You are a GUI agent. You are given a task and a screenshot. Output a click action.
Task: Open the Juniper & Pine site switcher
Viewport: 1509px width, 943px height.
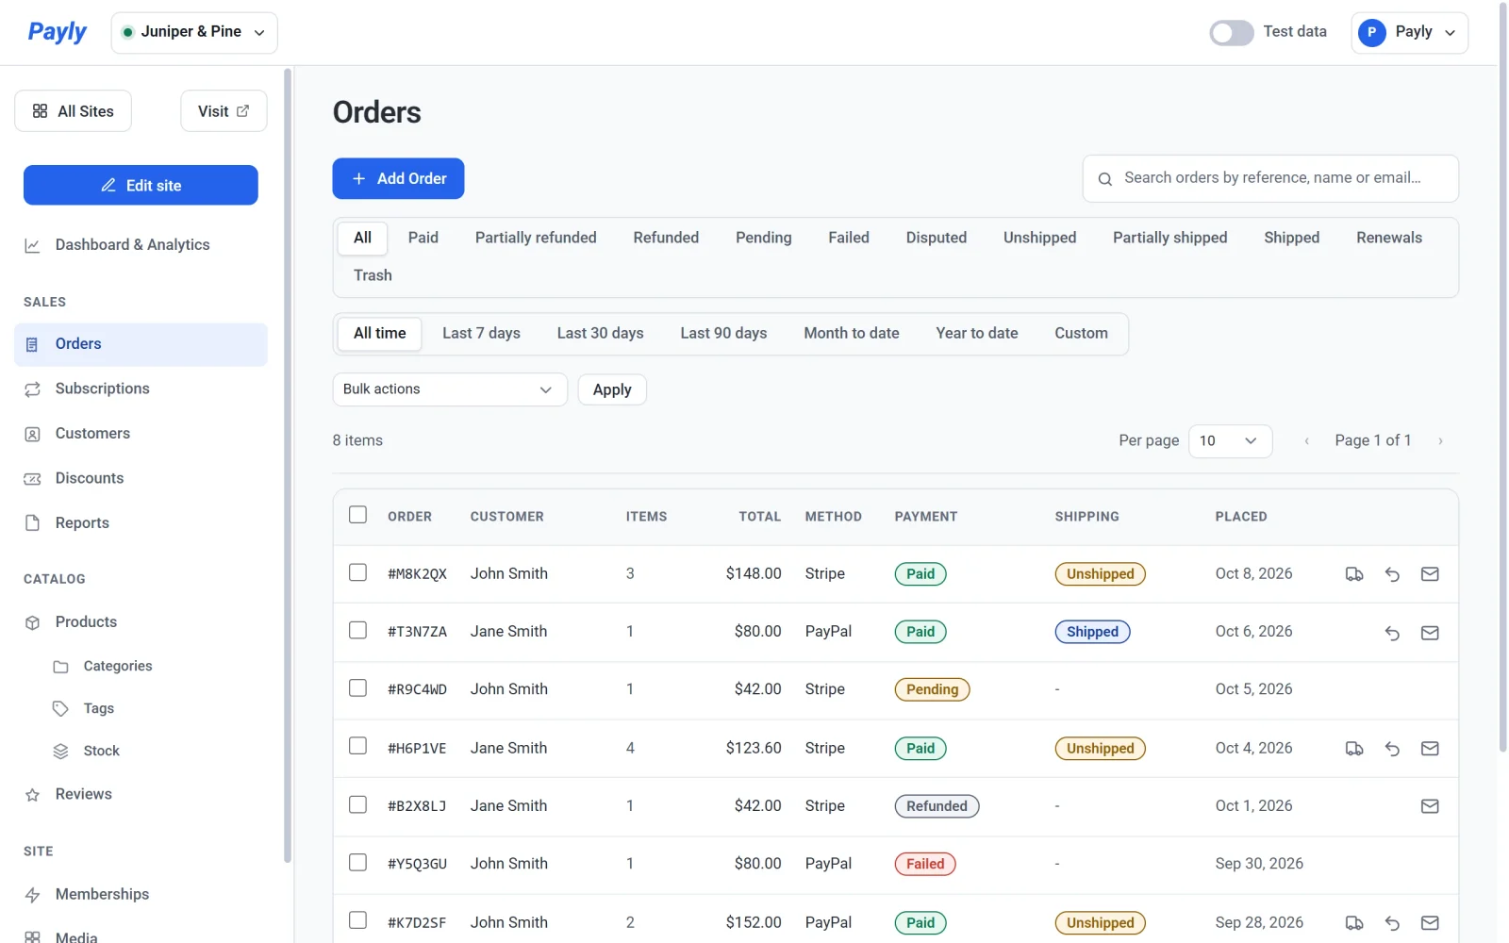194,33
